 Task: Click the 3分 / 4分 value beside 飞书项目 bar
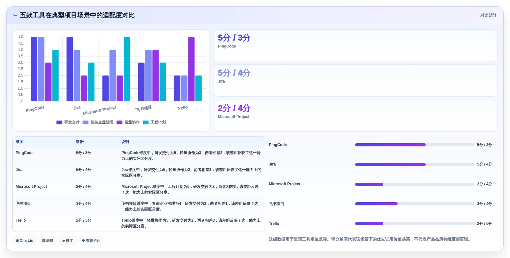484,204
